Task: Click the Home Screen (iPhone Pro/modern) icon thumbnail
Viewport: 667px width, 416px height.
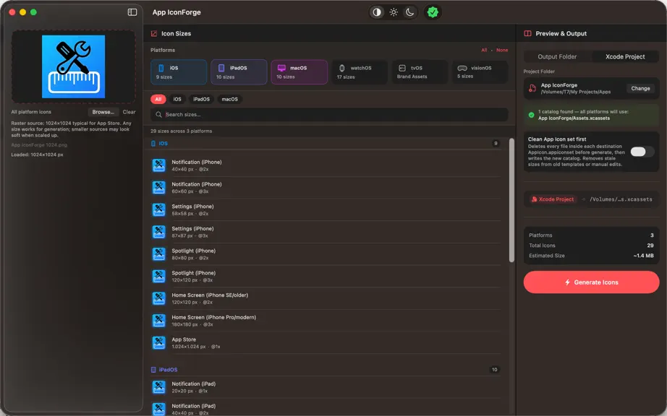Action: [159, 321]
